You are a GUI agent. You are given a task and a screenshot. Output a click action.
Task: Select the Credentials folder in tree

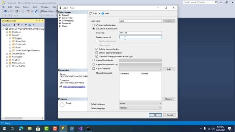click(x=21, y=44)
